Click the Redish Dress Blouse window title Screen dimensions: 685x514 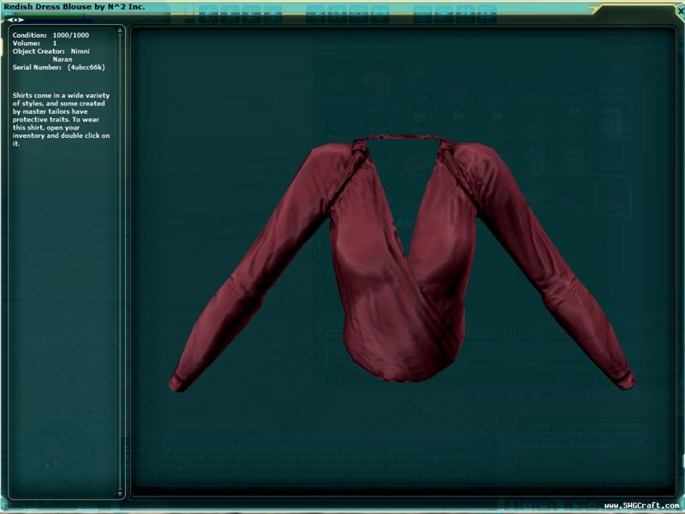pos(75,7)
